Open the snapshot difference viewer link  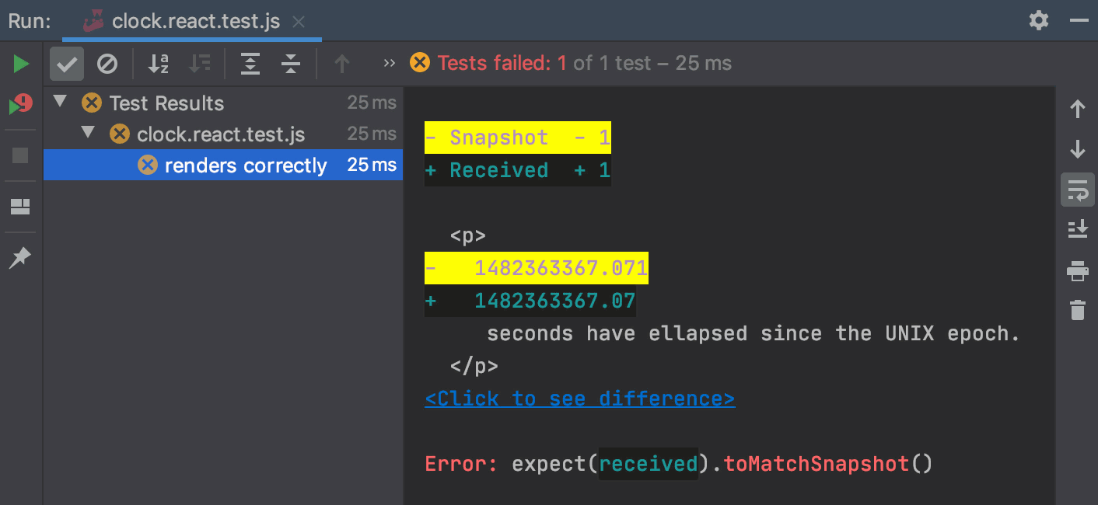(x=579, y=398)
